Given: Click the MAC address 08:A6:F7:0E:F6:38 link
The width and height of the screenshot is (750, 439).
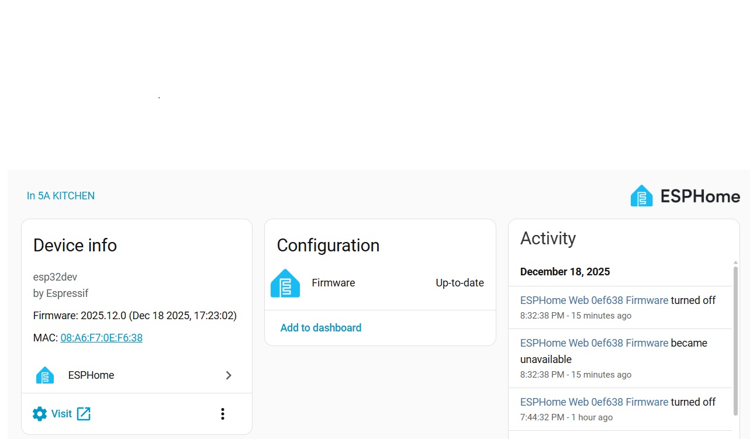Looking at the screenshot, I should click(101, 338).
